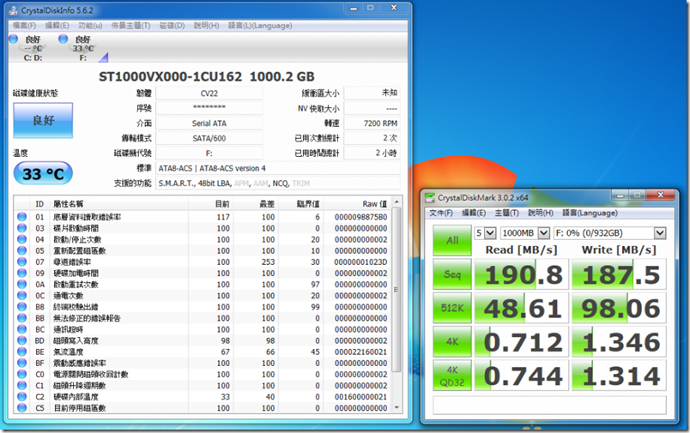Select the F: drive status orb
690x433 pixels.
click(x=64, y=39)
